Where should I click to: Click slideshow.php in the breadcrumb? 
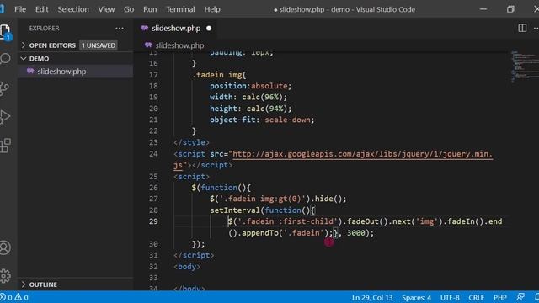(x=179, y=45)
